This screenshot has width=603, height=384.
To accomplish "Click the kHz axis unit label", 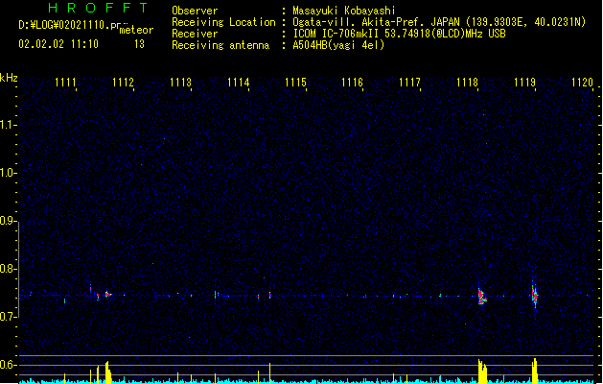I will (x=9, y=78).
